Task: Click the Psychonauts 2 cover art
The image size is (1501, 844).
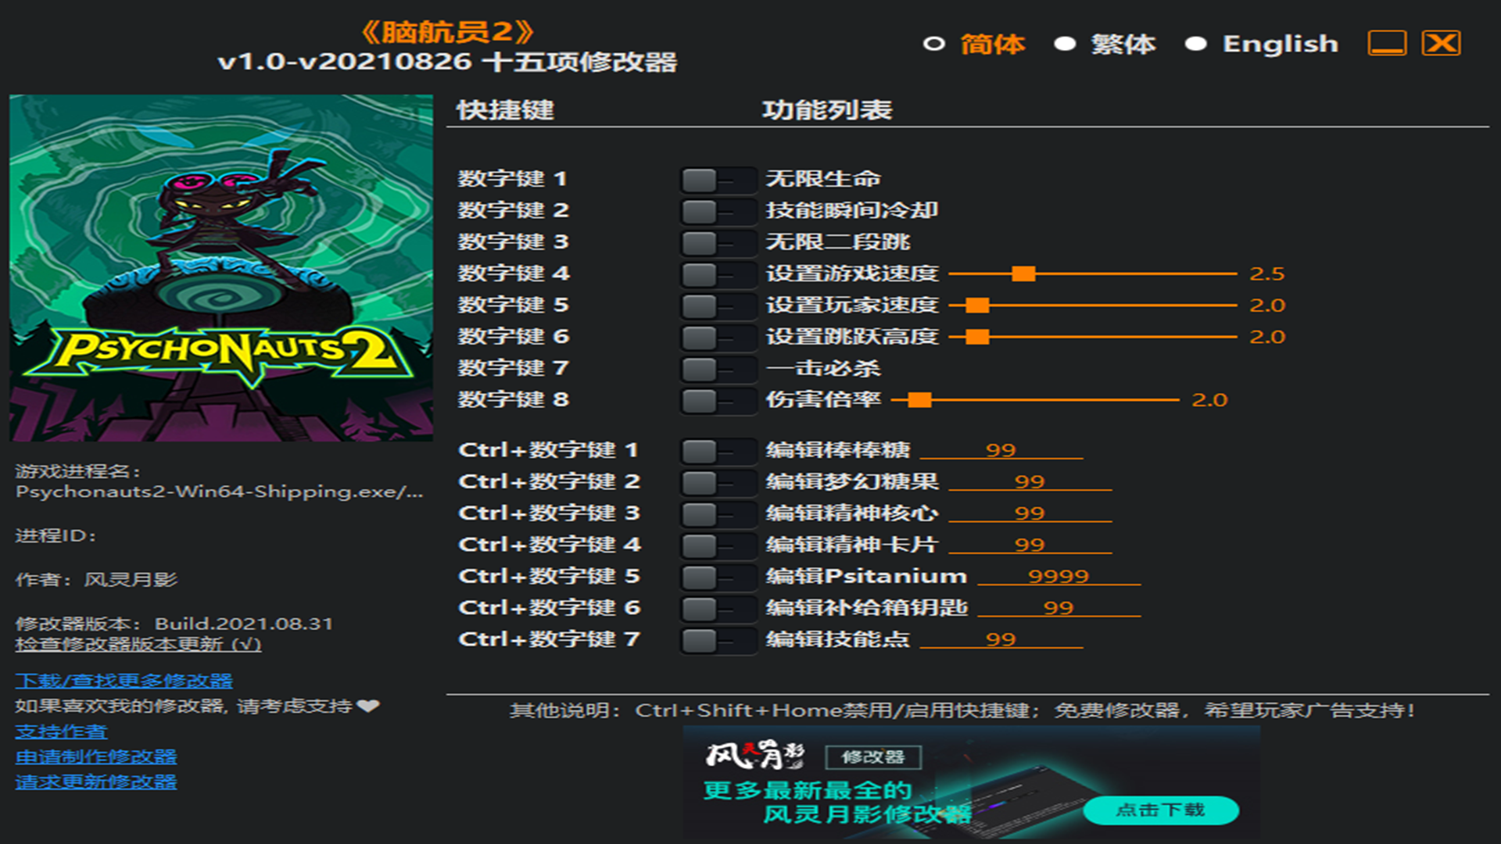Action: coord(221,268)
